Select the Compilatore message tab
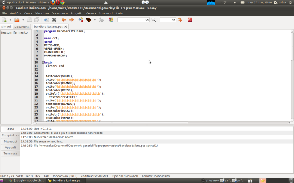294x183 pixels. pos(10,135)
